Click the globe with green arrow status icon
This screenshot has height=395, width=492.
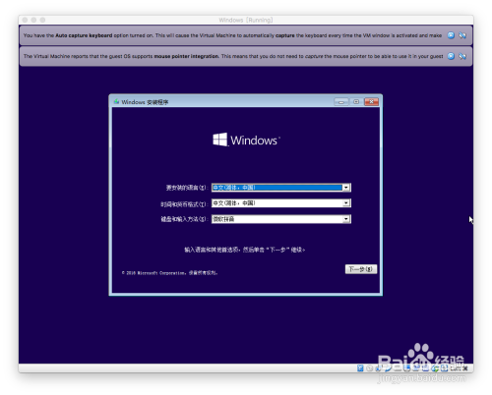[435, 368]
